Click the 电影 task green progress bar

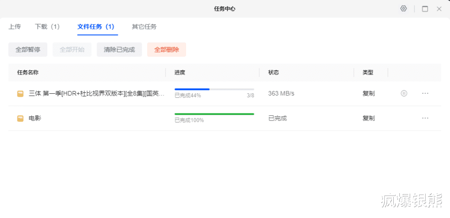click(214, 114)
